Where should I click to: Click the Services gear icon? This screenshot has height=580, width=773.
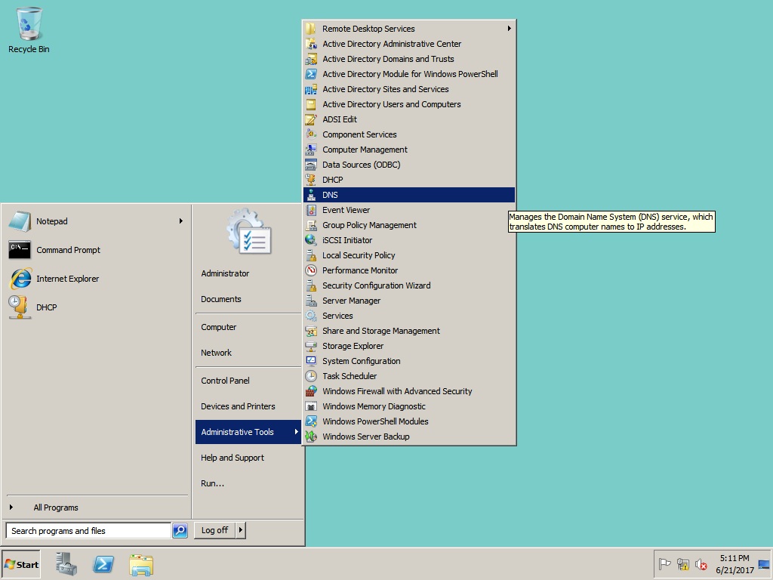[x=310, y=316]
